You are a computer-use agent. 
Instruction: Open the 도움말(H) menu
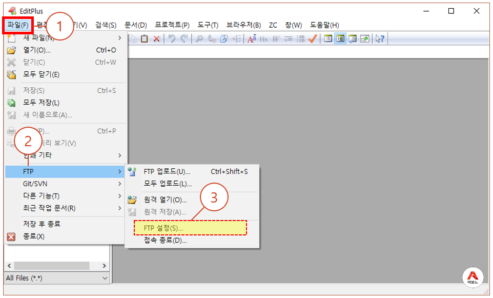click(324, 25)
